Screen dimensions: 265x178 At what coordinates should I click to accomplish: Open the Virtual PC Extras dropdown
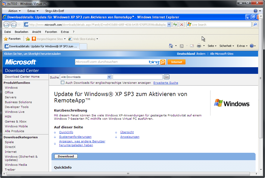click(33, 11)
